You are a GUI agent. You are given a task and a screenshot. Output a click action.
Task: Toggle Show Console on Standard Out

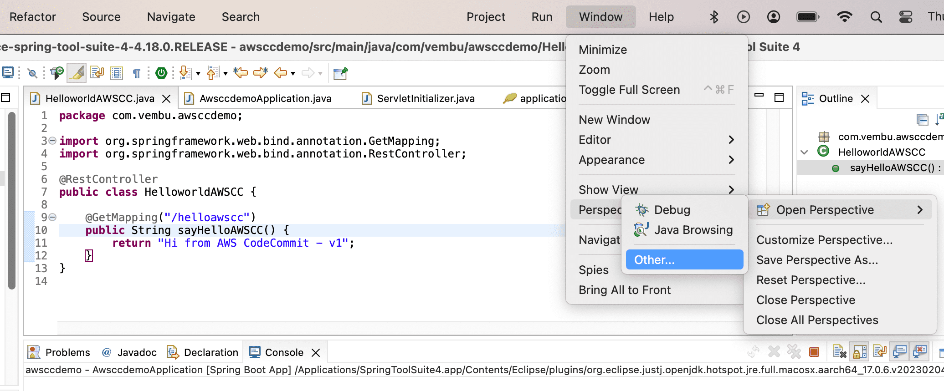click(x=900, y=351)
